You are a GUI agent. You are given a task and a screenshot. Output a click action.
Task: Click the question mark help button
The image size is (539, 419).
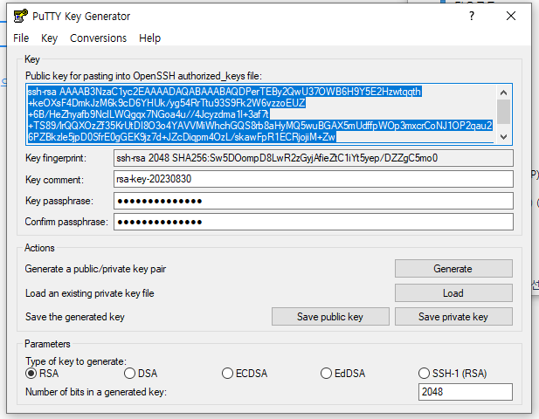[x=472, y=16]
